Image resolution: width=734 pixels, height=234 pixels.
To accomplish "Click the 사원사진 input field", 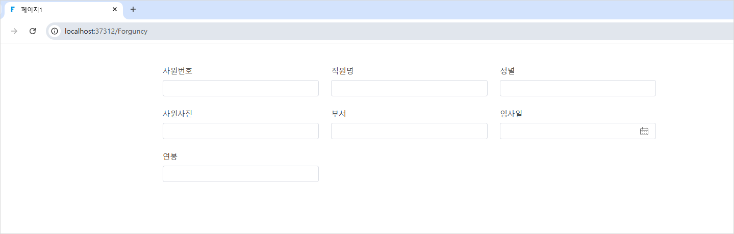I will 241,131.
